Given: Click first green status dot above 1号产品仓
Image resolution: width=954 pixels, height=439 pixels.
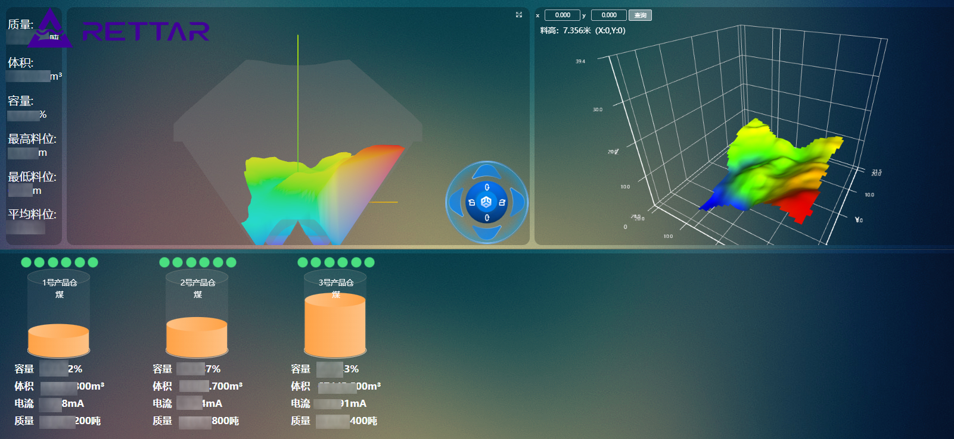Looking at the screenshot, I should (26, 262).
